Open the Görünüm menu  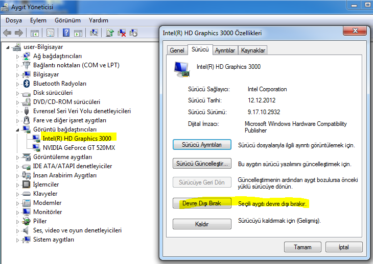click(67, 20)
